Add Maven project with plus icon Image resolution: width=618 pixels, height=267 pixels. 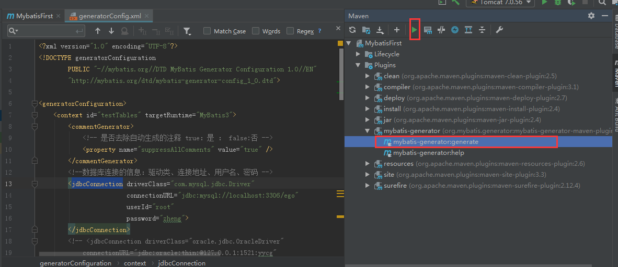point(397,30)
